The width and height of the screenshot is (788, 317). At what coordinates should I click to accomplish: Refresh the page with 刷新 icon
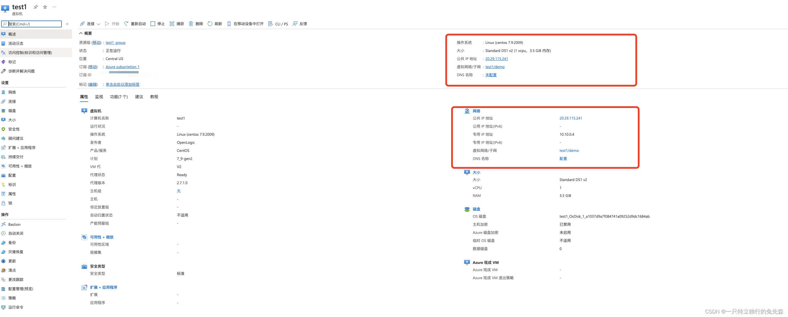210,24
